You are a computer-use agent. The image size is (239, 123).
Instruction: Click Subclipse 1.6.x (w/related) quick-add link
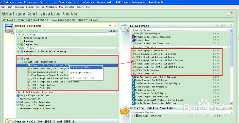(x=36, y=105)
